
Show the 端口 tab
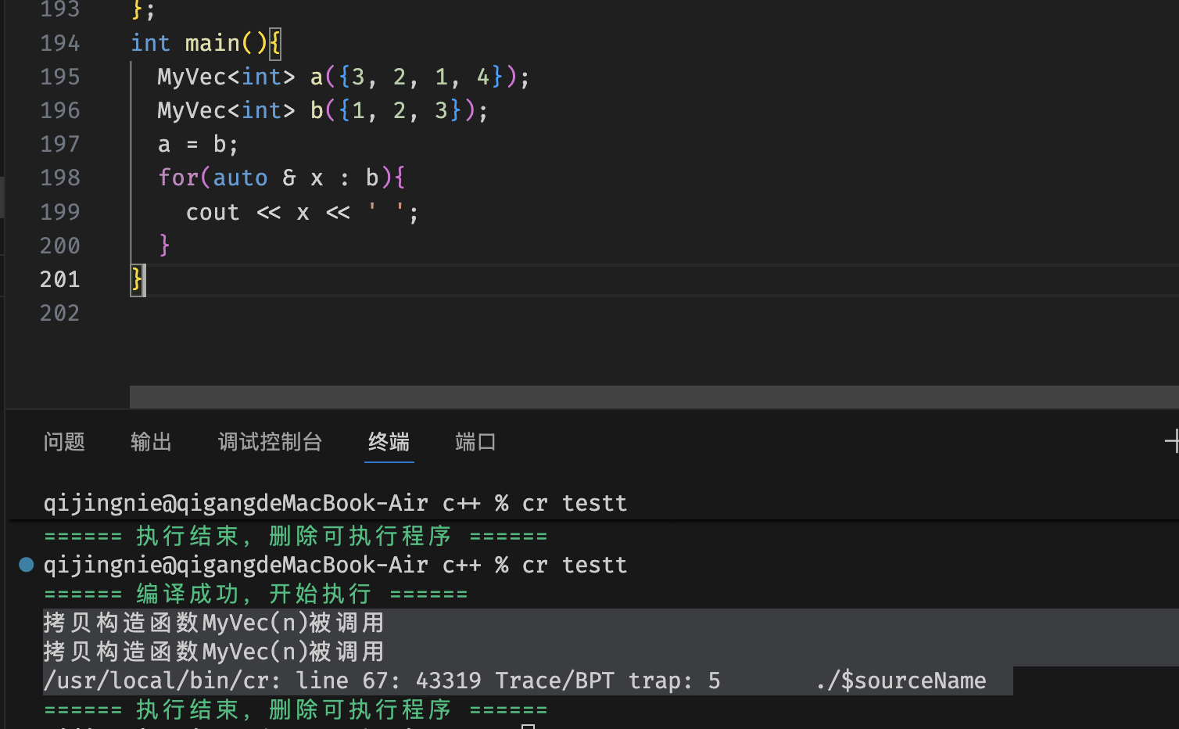(475, 442)
